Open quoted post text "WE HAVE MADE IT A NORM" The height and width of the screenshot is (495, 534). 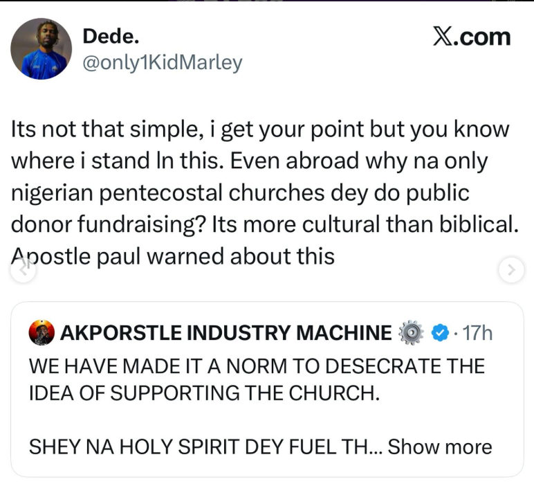[x=257, y=365]
